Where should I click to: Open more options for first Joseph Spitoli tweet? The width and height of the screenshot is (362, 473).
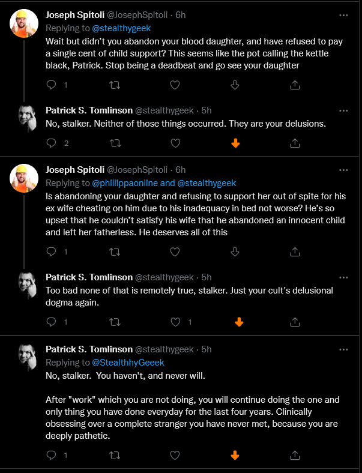[x=343, y=15]
